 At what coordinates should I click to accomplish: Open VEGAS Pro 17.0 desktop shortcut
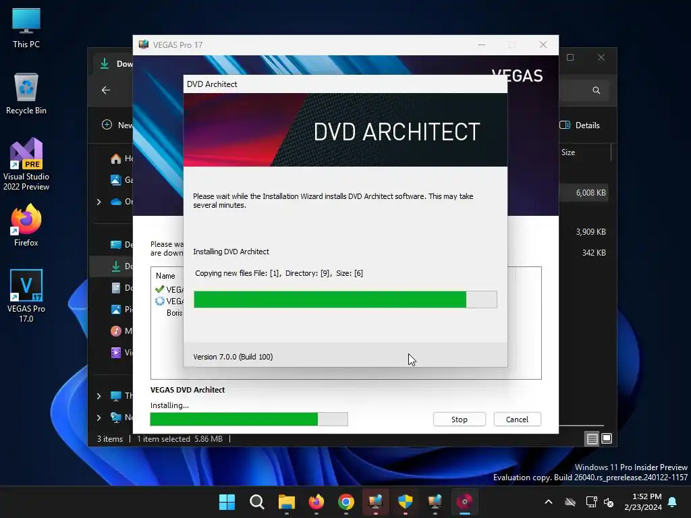[26, 295]
